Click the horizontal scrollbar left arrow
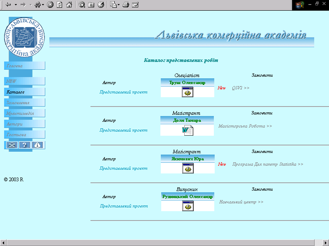Viewport: 329px width, 246px height. 3,243
